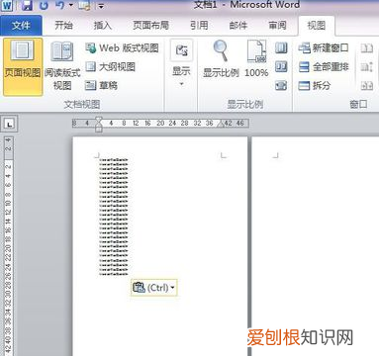Click the Repeat icon in quick access toolbar
The width and height of the screenshot is (379, 356).
(44, 5)
